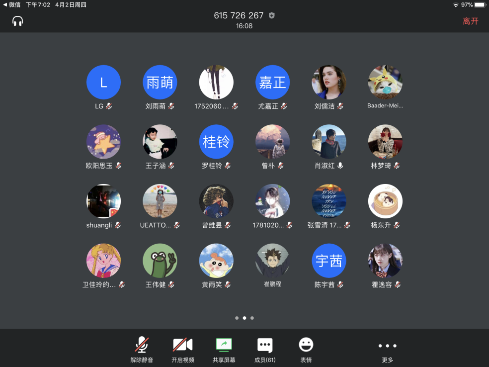Select 尤嘉正's blue avatar
This screenshot has width=489, height=367.
(x=272, y=83)
